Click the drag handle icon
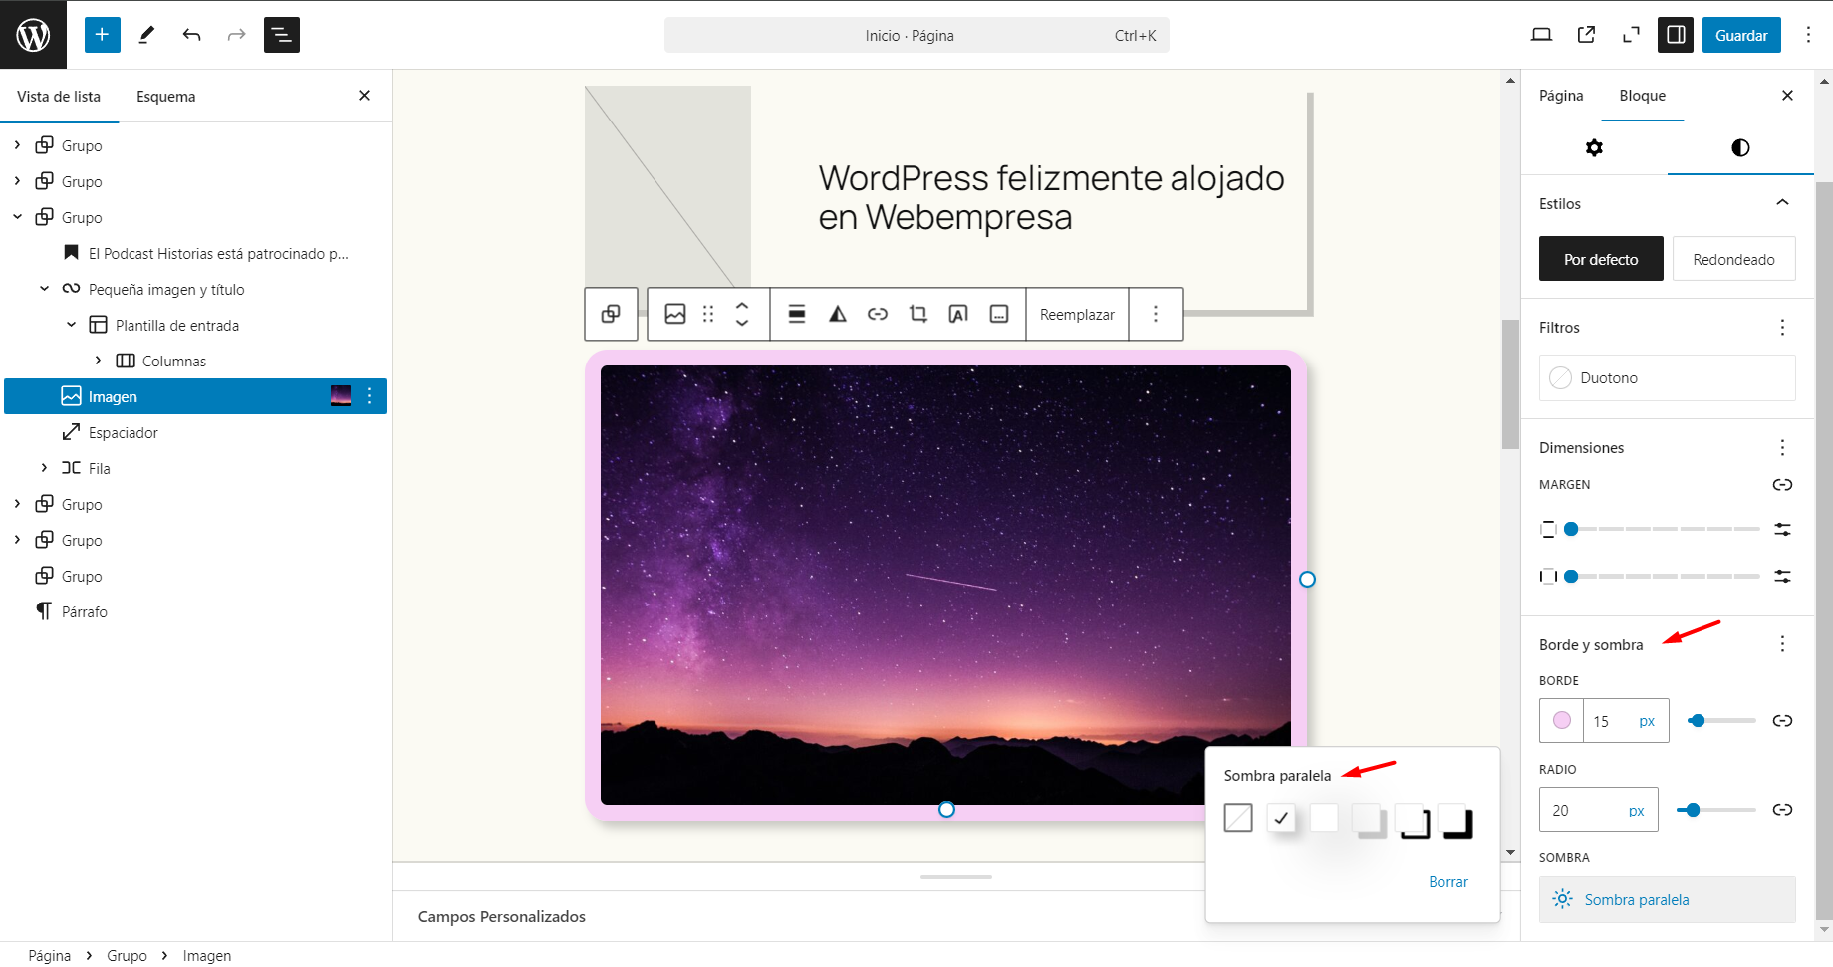 (x=708, y=315)
